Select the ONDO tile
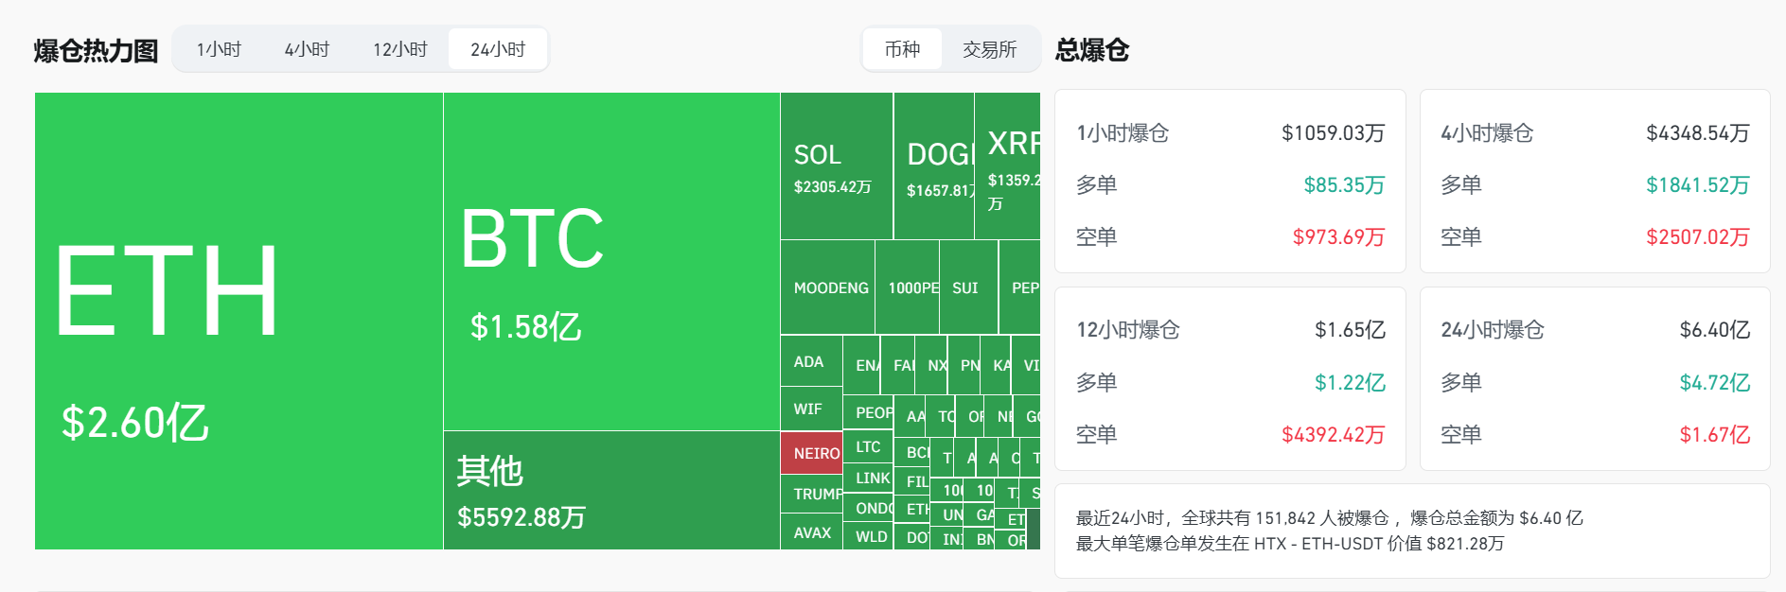This screenshot has height=592, width=1786. click(x=868, y=508)
